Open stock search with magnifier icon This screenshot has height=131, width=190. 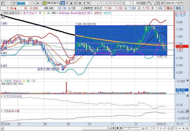point(34,3)
